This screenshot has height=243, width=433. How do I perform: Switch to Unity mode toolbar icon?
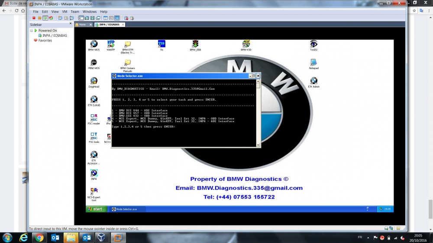coord(98,18)
